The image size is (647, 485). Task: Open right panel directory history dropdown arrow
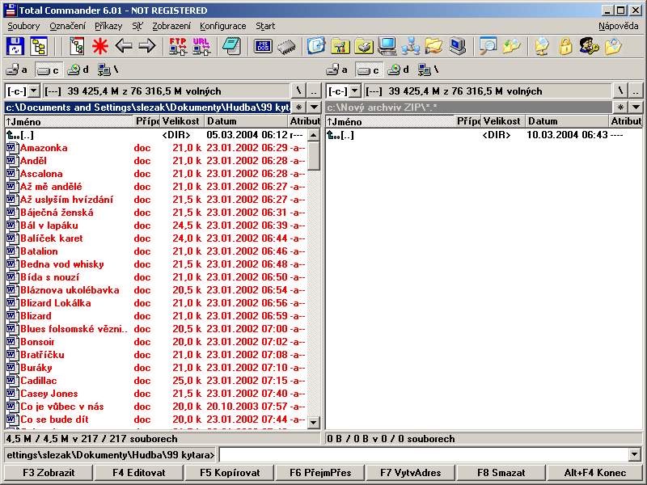tap(636, 108)
